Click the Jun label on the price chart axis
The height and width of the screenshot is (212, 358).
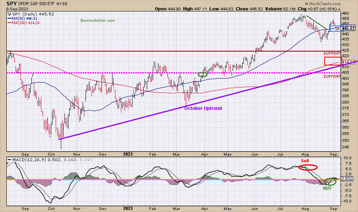pos(254,154)
